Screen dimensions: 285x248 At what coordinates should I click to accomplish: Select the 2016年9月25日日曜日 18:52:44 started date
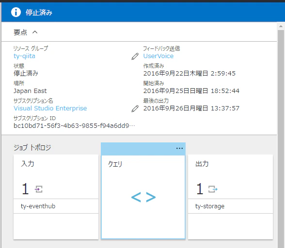click(191, 91)
